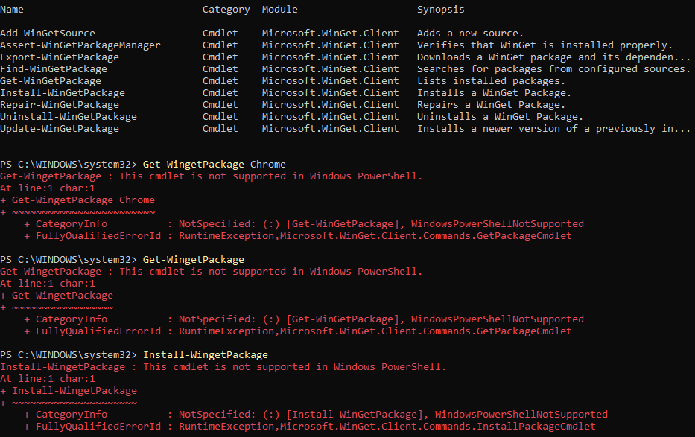Click the echoed '+ Install-WingetPackage' error line
Screen dimensions: 695x437
pyautogui.click(x=69, y=391)
